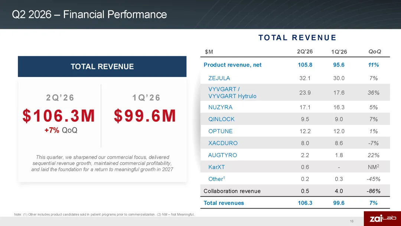Click VYVGART's 23.9 value
401x226 pixels.
pos(305,93)
